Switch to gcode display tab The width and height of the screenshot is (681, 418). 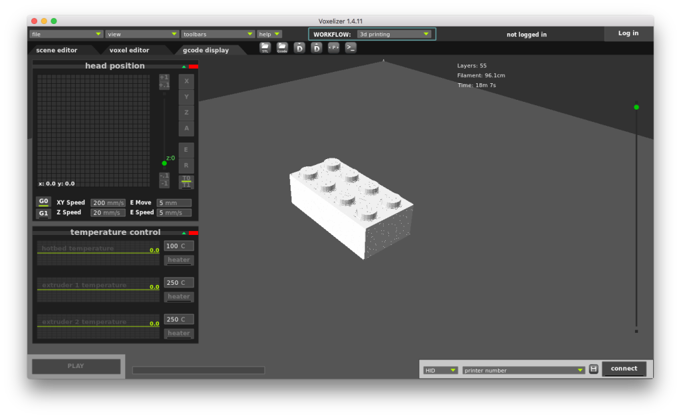click(206, 50)
